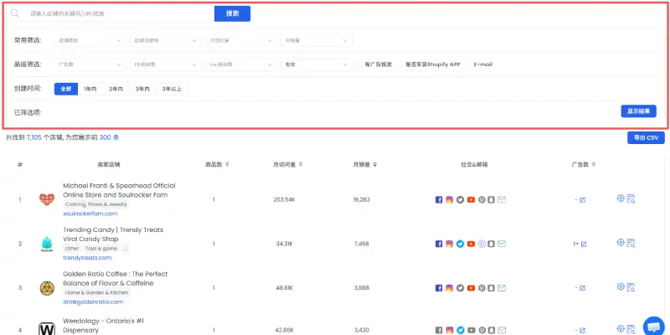Tick the 是否安装Shopify APP checkbox
The image size is (670, 335).
click(x=400, y=64)
